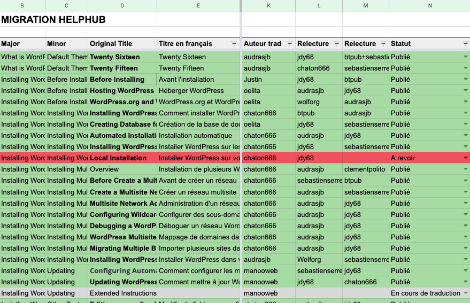Select the Configuring Automa… link cell
470x303 pixels.
tap(122, 271)
